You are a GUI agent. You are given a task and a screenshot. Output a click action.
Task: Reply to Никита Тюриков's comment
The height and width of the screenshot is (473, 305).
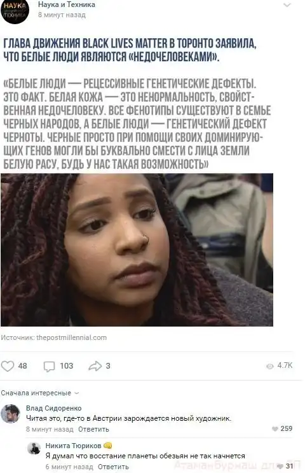[113, 467]
